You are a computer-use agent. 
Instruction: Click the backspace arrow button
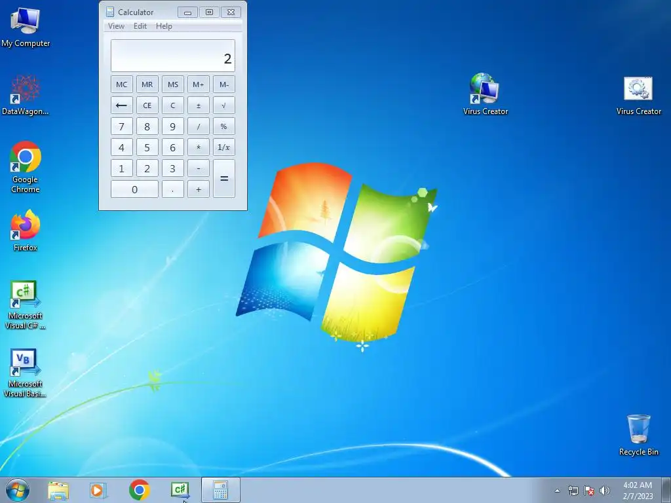pos(121,105)
